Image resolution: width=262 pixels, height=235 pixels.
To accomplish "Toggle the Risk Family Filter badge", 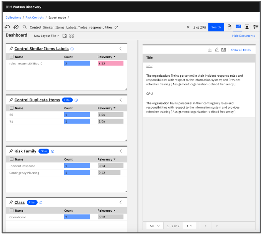I will coord(44,151).
